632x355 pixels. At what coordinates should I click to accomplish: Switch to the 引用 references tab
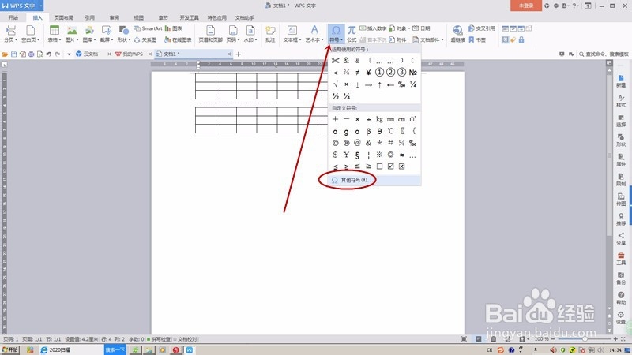pos(89,17)
